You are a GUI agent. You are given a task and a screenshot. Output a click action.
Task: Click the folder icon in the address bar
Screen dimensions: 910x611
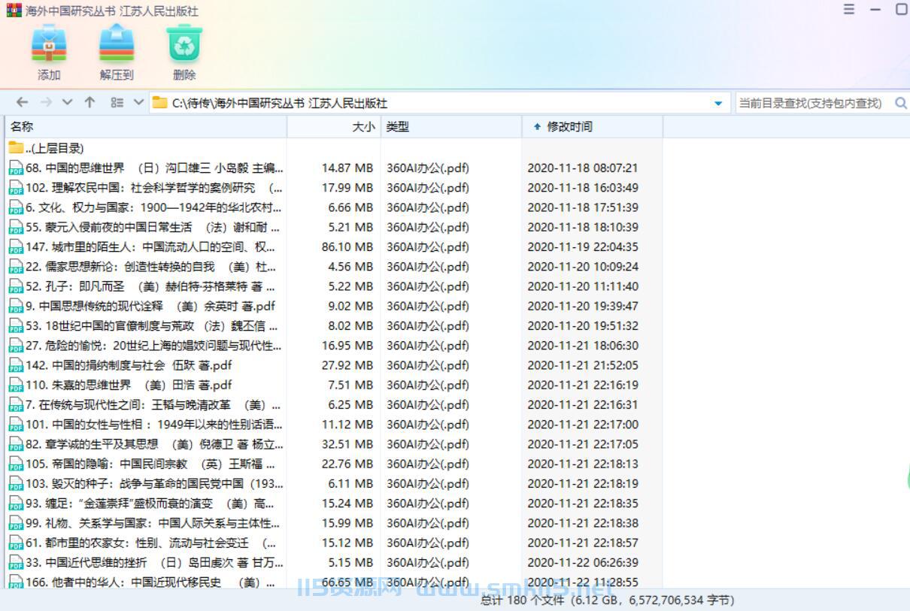click(x=159, y=101)
